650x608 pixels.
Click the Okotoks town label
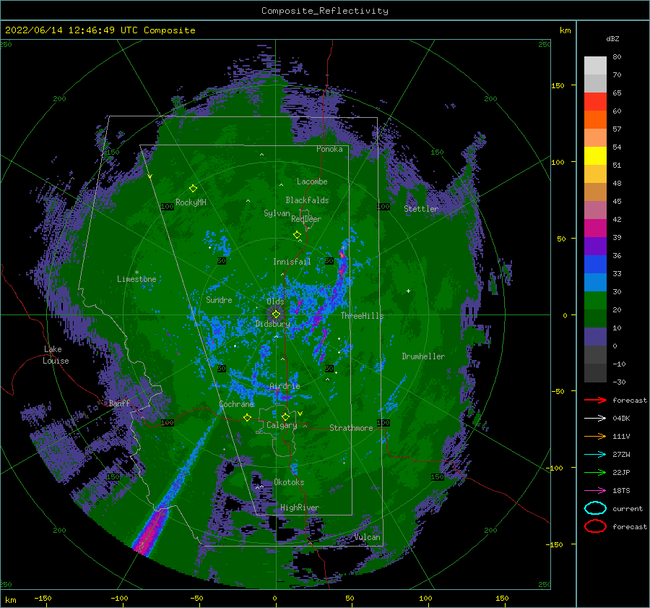coord(289,482)
